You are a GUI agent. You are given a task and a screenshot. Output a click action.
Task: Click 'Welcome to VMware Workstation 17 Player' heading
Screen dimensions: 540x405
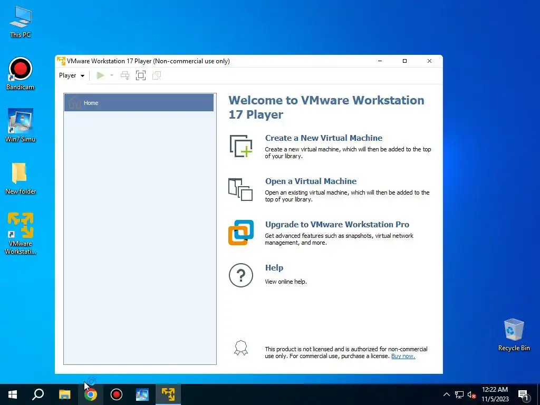[326, 107]
